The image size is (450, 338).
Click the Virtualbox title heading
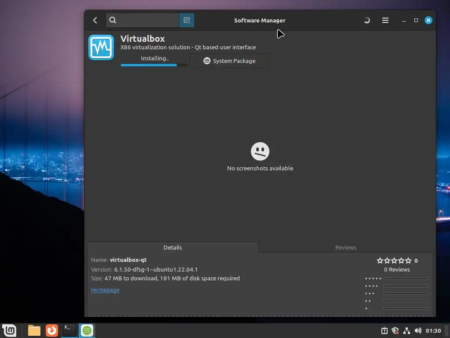pos(143,39)
